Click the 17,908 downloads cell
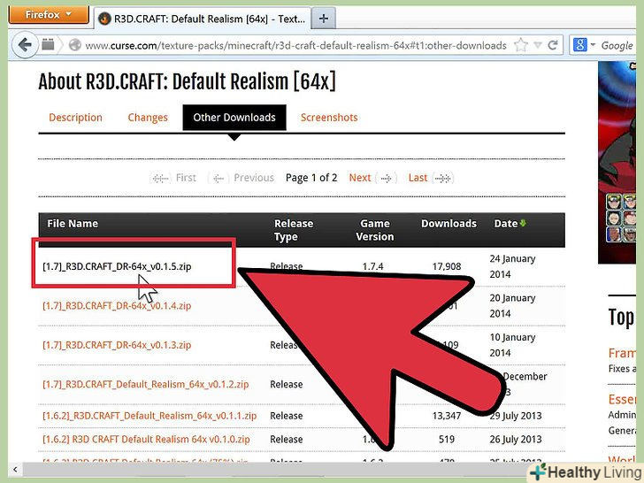 [x=447, y=266]
